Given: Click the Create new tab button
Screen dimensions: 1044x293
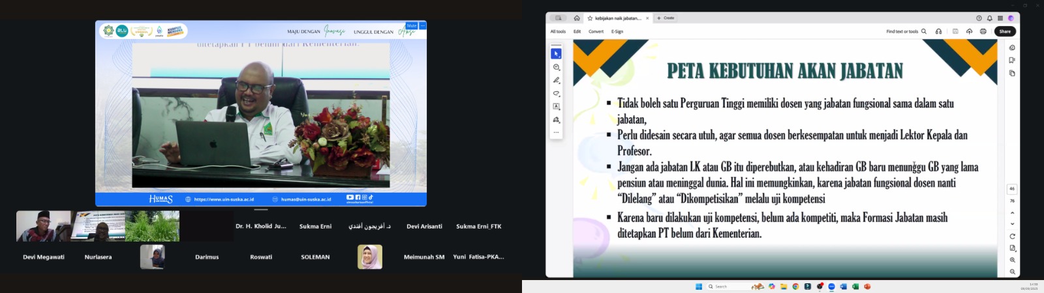Looking at the screenshot, I should click(x=666, y=18).
